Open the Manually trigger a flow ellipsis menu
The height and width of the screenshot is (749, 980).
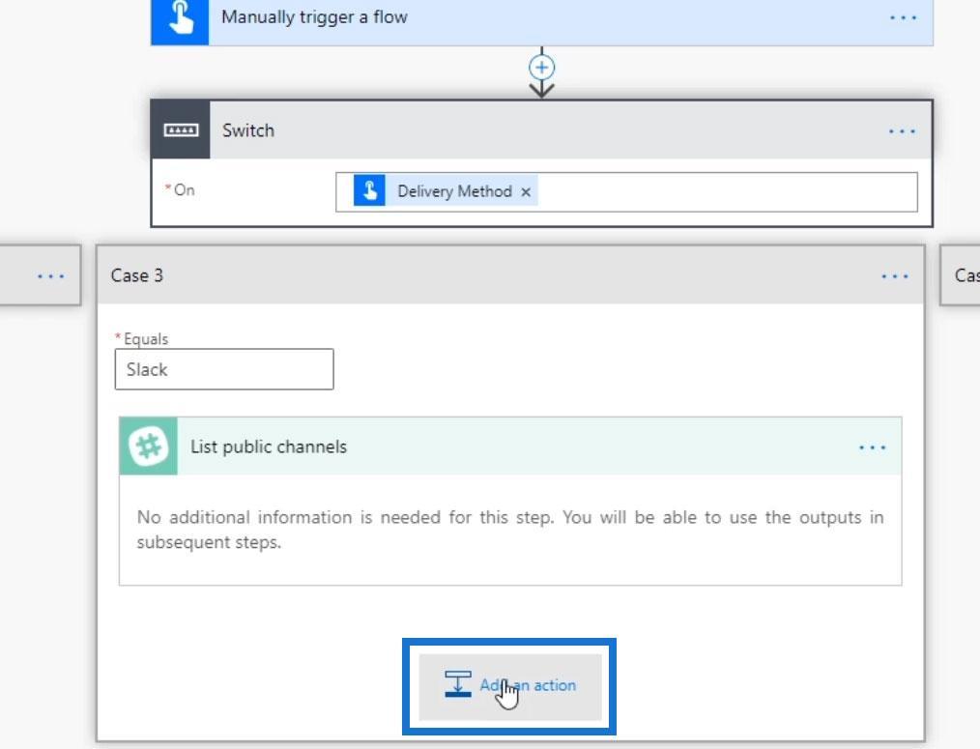[903, 17]
